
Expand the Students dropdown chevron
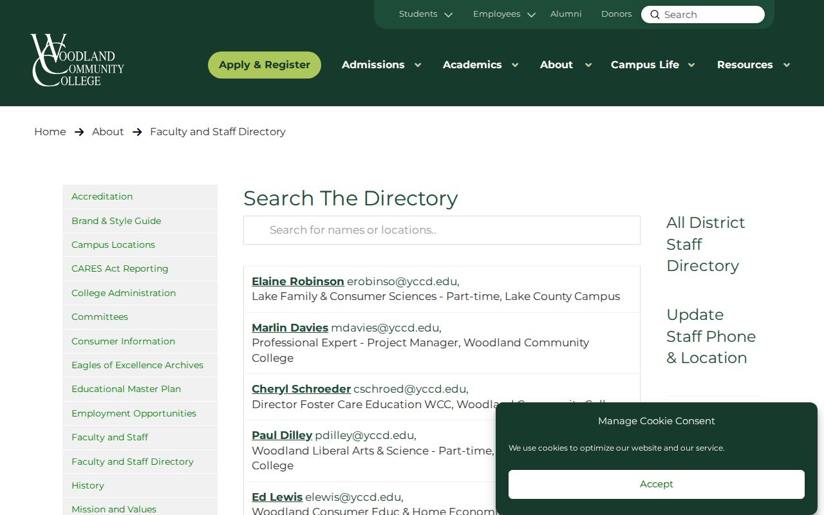449,15
